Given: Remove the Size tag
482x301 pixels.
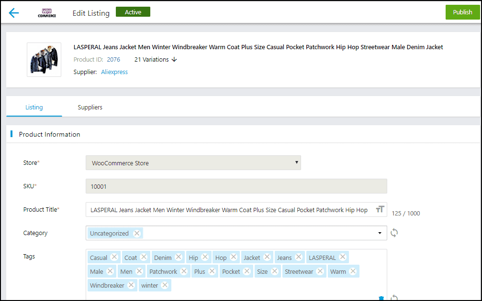Looking at the screenshot, I should (x=275, y=271).
